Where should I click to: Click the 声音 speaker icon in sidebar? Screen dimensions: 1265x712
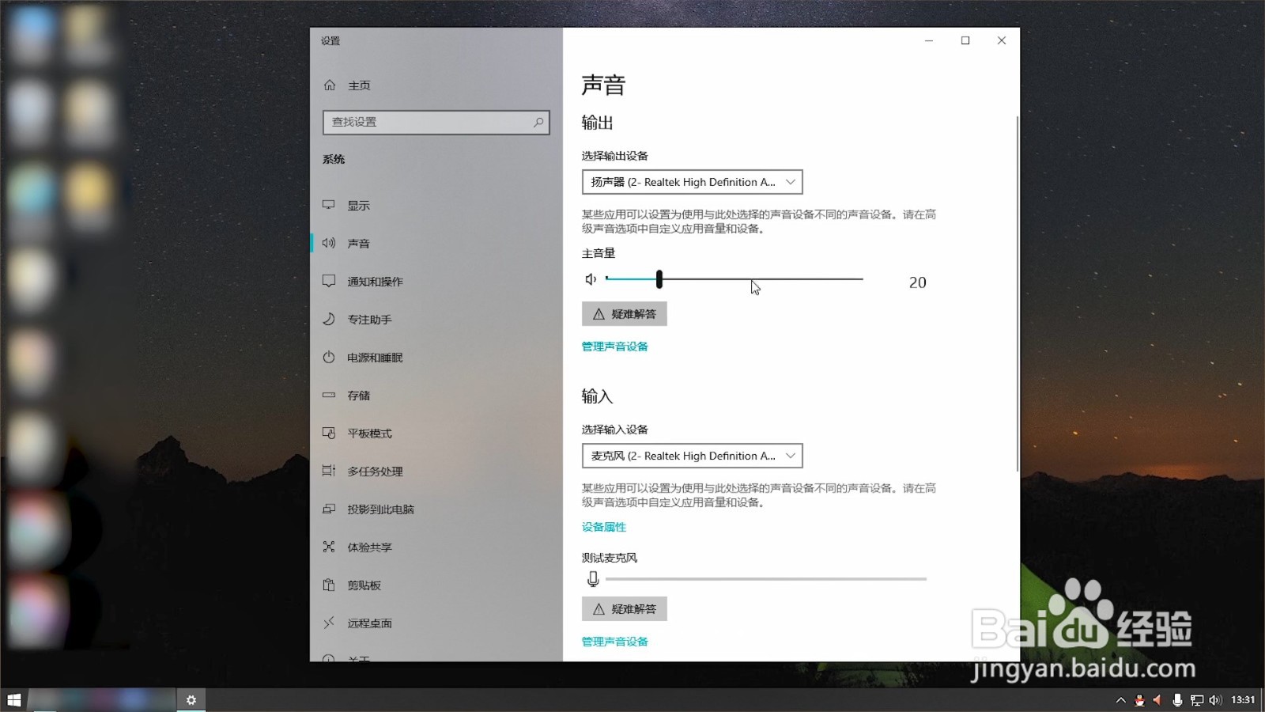(x=329, y=243)
